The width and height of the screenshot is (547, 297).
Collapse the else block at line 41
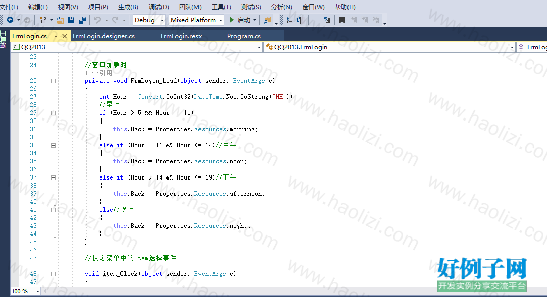pyautogui.click(x=54, y=210)
